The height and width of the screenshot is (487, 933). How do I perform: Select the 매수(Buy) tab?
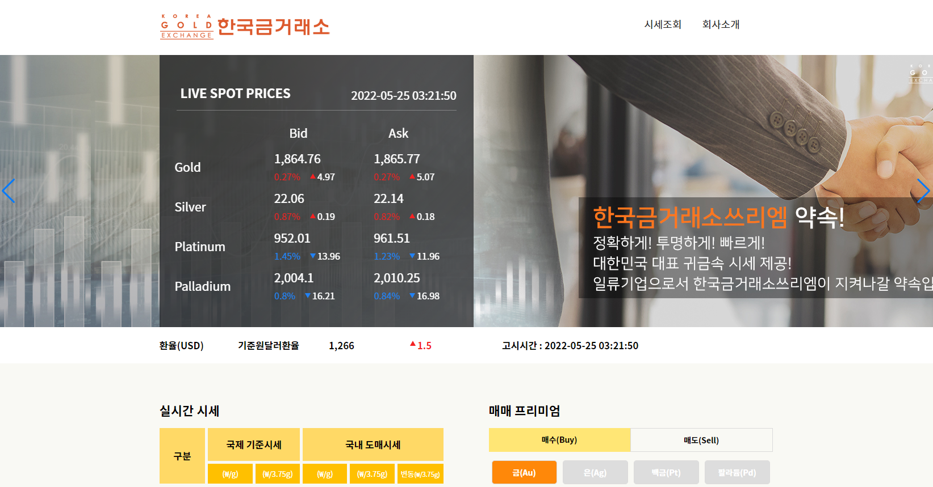pos(559,440)
